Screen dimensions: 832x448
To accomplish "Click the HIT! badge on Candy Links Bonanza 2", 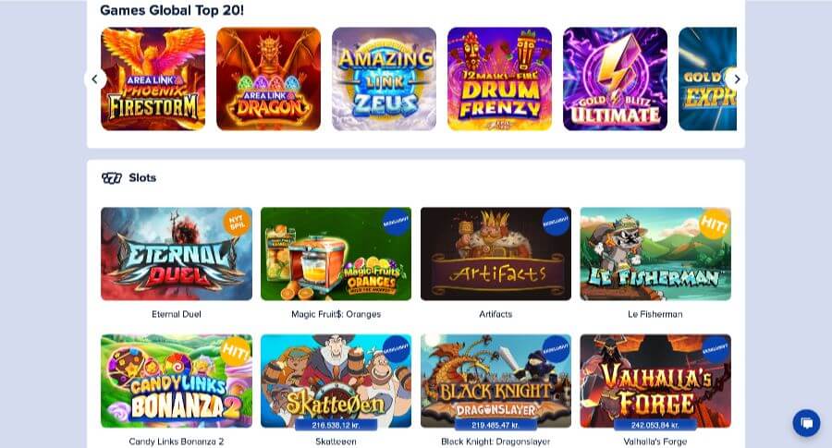I will [235, 352].
